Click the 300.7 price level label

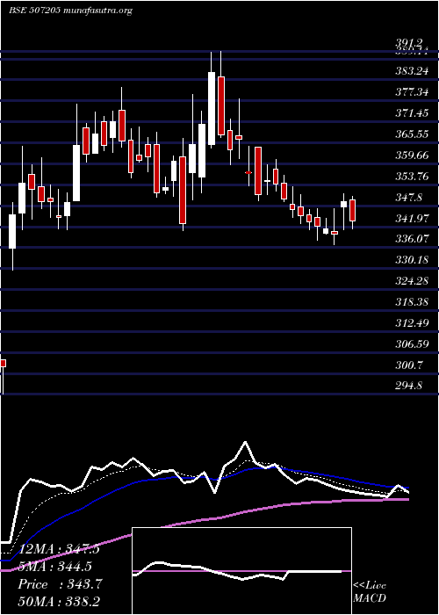coord(410,365)
